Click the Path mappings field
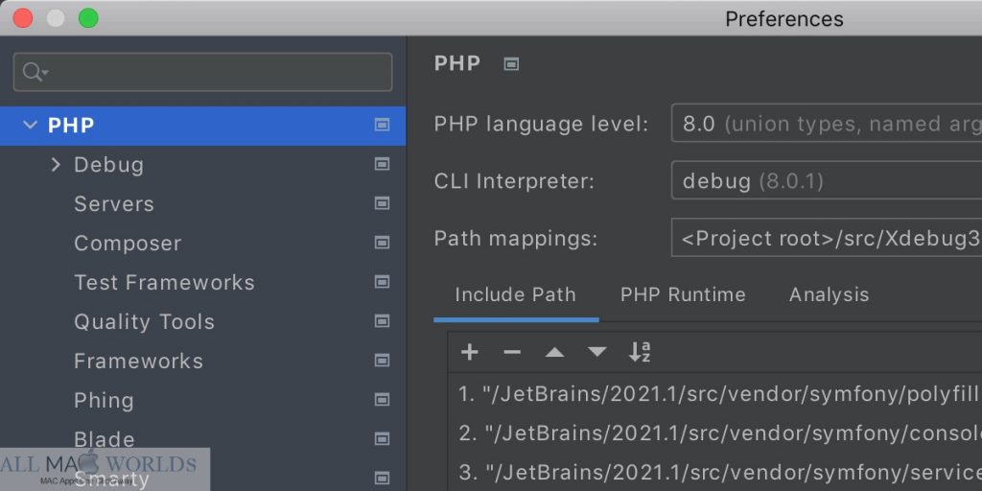 point(826,238)
